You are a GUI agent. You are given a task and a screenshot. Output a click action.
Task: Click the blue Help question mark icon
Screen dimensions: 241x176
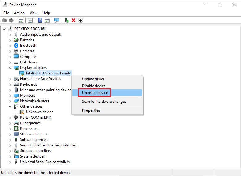click(40, 20)
